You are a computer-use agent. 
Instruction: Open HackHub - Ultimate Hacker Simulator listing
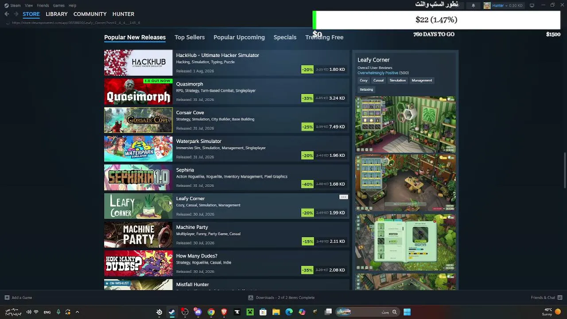click(226, 63)
